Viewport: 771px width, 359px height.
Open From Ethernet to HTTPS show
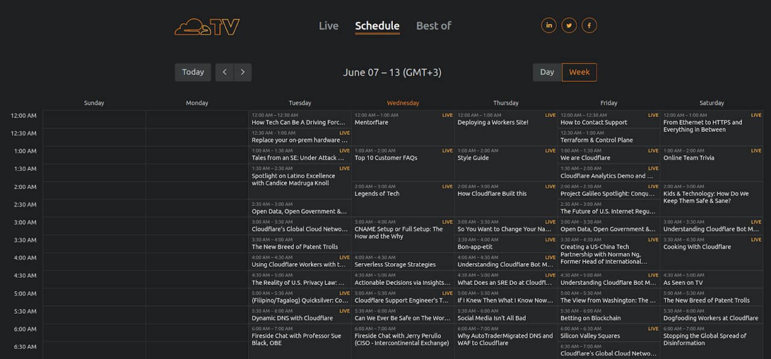point(711,128)
